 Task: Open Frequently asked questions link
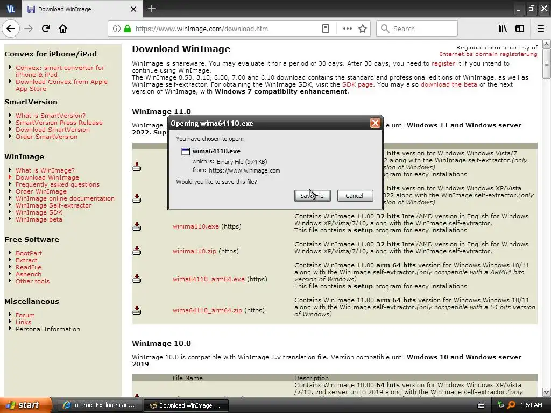57,184
